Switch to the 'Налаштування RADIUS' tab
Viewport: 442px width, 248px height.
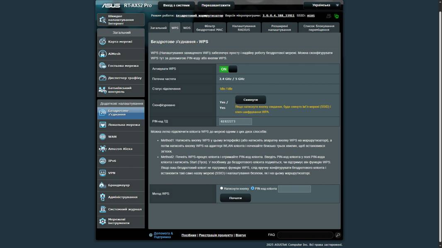tap(244, 28)
